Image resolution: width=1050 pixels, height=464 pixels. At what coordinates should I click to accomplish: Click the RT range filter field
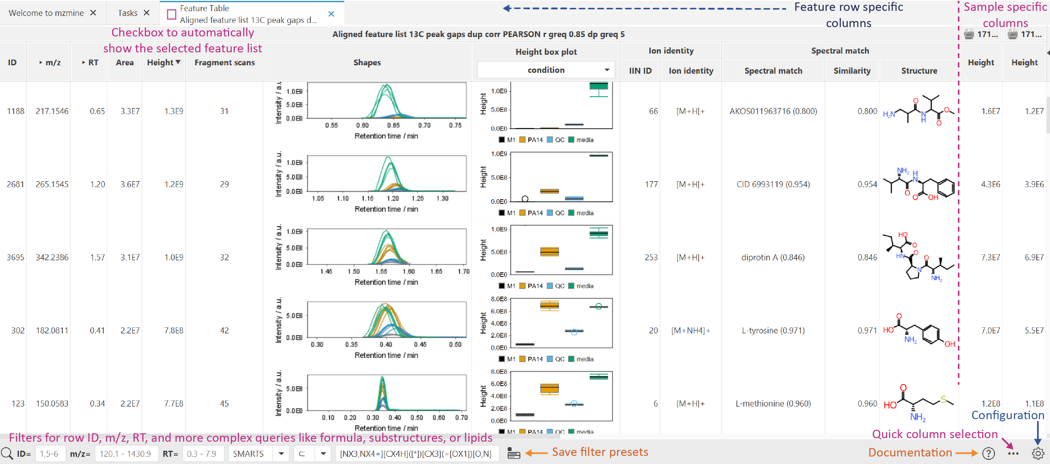tap(203, 453)
